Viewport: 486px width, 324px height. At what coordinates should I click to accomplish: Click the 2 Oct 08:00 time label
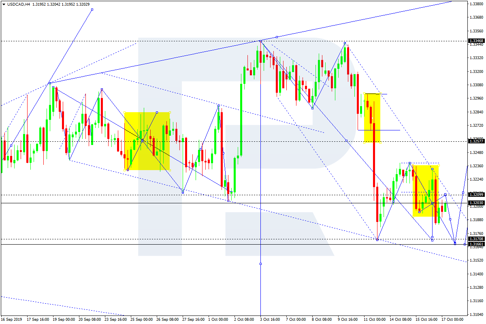pos(245,320)
